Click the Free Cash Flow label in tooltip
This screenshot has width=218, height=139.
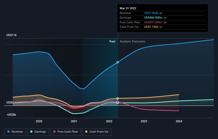pos(130,22)
